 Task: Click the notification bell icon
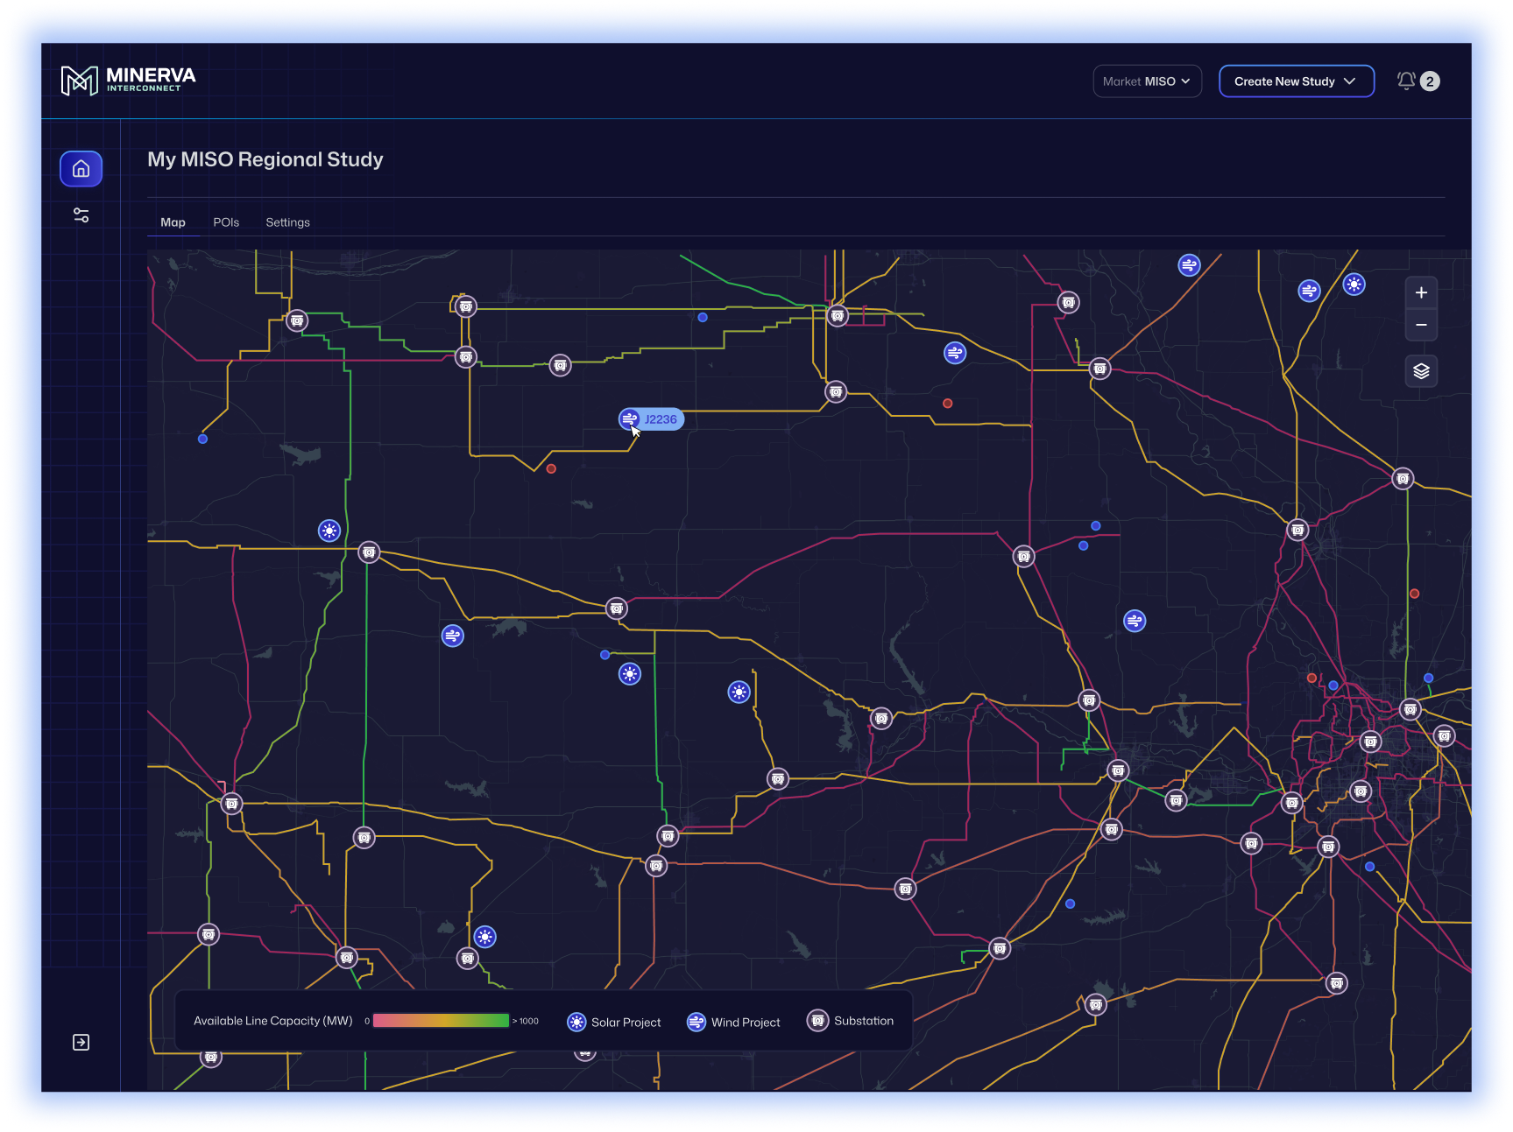(1406, 81)
